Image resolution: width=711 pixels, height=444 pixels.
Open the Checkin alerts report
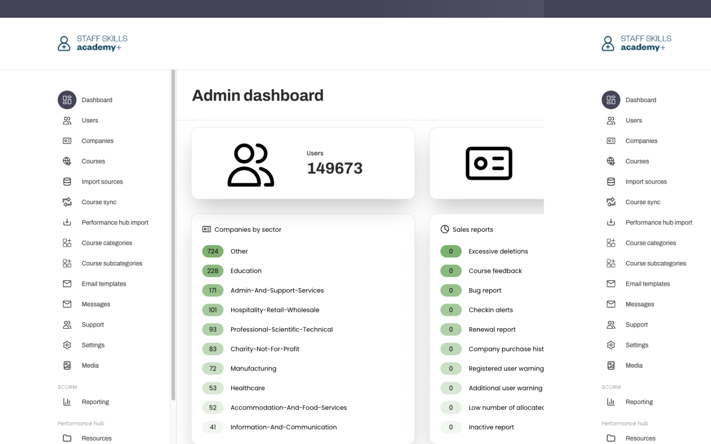(491, 310)
